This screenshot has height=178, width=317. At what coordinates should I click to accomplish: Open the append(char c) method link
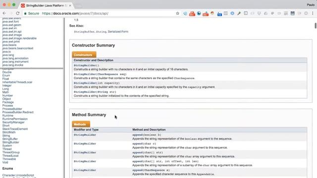[x=144, y=144]
